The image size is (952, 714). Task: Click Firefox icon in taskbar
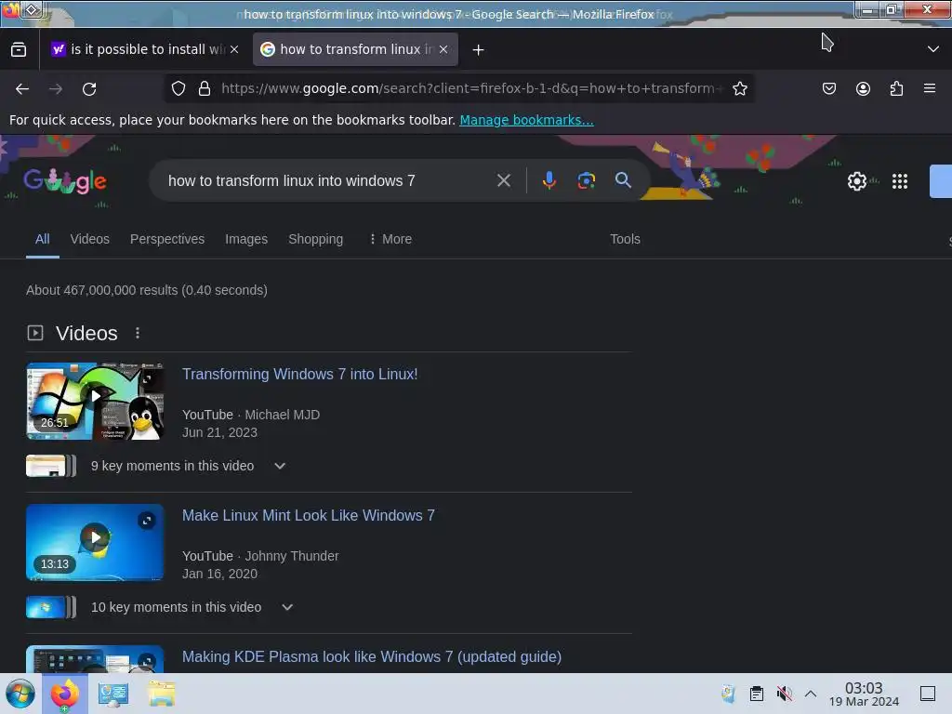point(65,694)
